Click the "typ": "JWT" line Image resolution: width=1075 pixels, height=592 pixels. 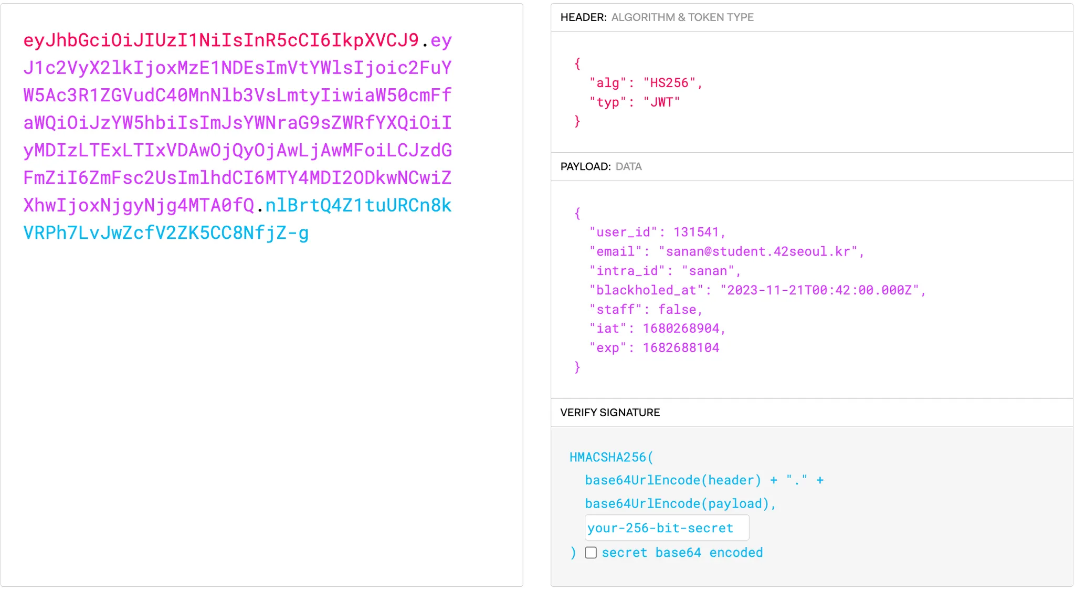[634, 102]
